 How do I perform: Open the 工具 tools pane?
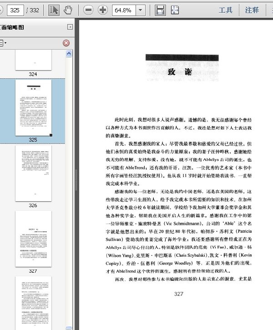tap(226, 10)
